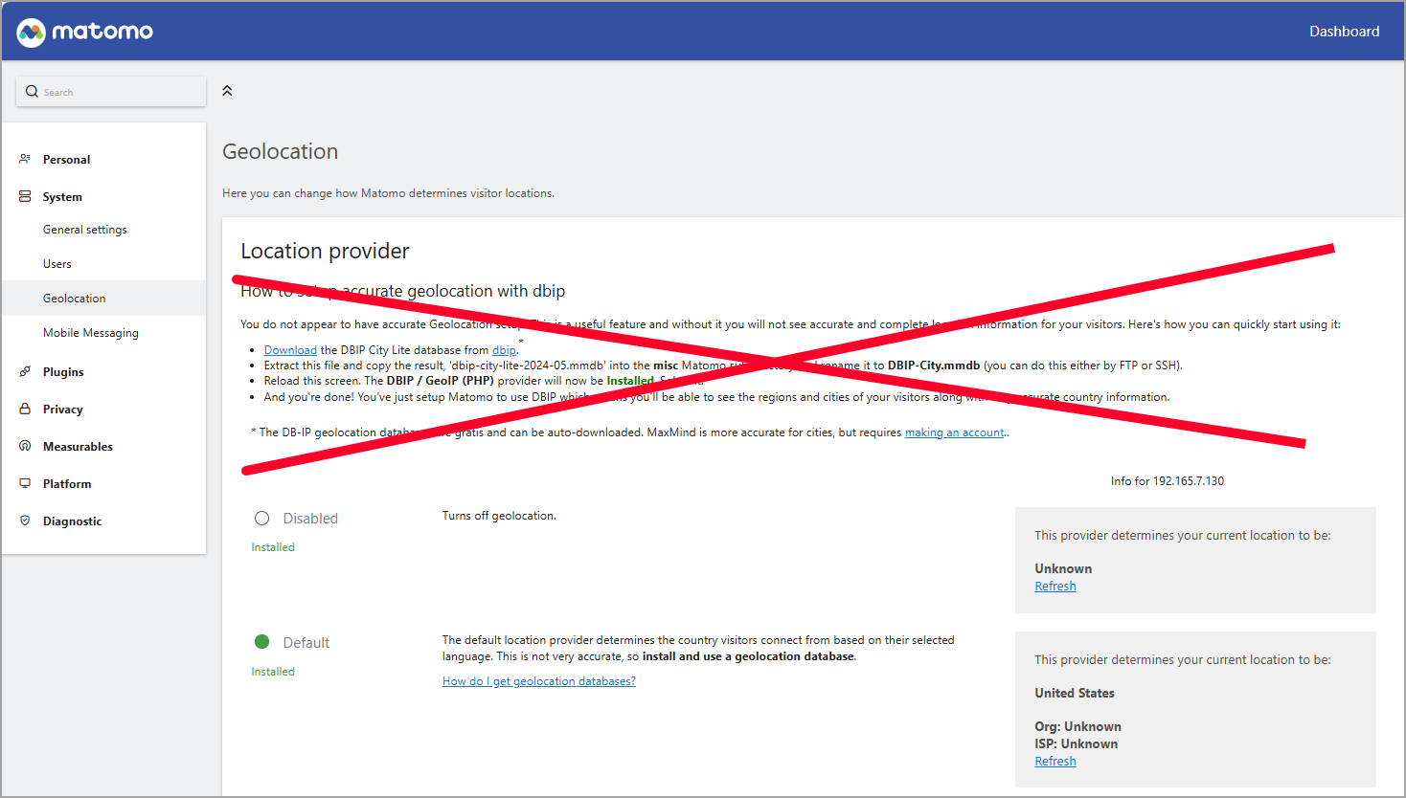The width and height of the screenshot is (1406, 798).
Task: Click the Platform monitor icon
Action: (x=25, y=483)
